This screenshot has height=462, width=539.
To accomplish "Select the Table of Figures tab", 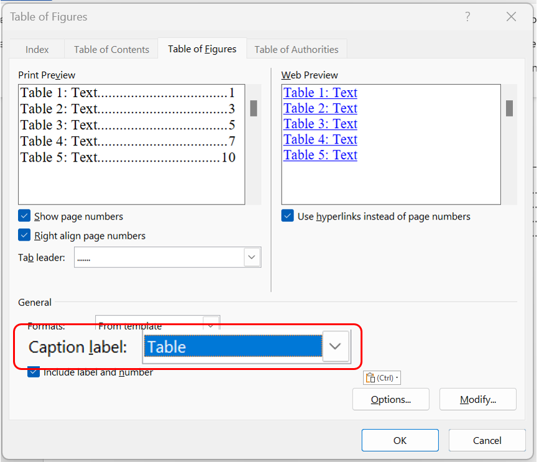I will pyautogui.click(x=202, y=49).
